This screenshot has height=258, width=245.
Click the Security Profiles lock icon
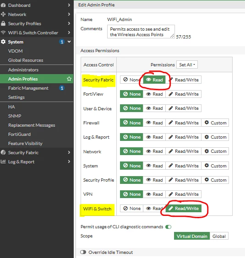tap(3, 23)
